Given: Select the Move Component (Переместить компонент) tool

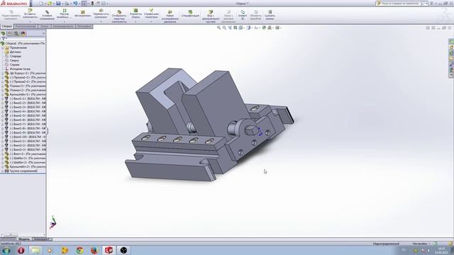Looking at the screenshot, I should pos(101,14).
